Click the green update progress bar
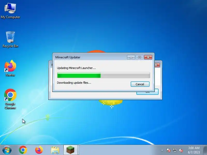The image size is (207, 155). pyautogui.click(x=103, y=75)
